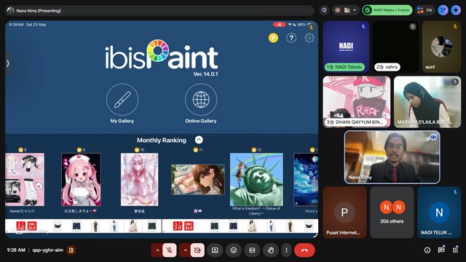
Task: Click the NADI Tebelu + 2 more pill
Action: pyautogui.click(x=387, y=10)
